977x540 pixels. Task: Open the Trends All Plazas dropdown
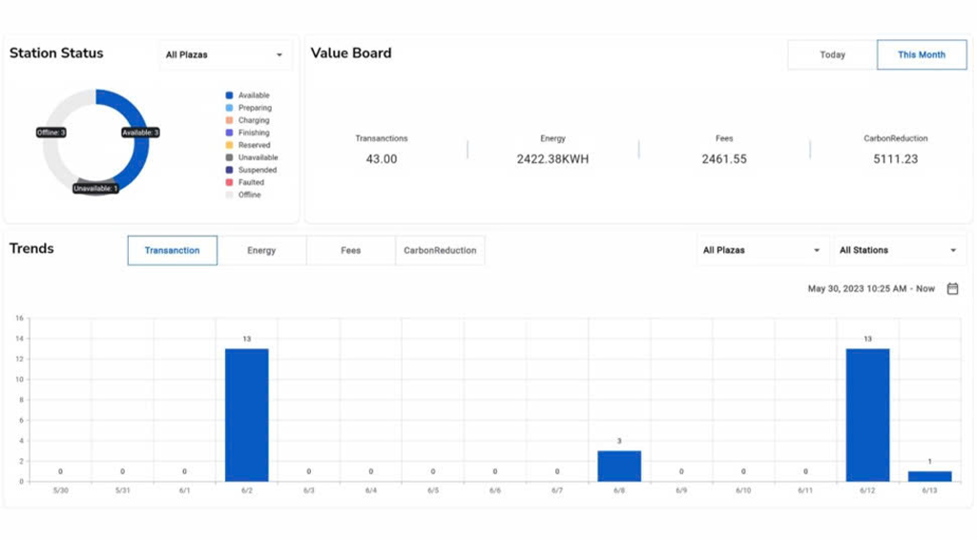761,251
